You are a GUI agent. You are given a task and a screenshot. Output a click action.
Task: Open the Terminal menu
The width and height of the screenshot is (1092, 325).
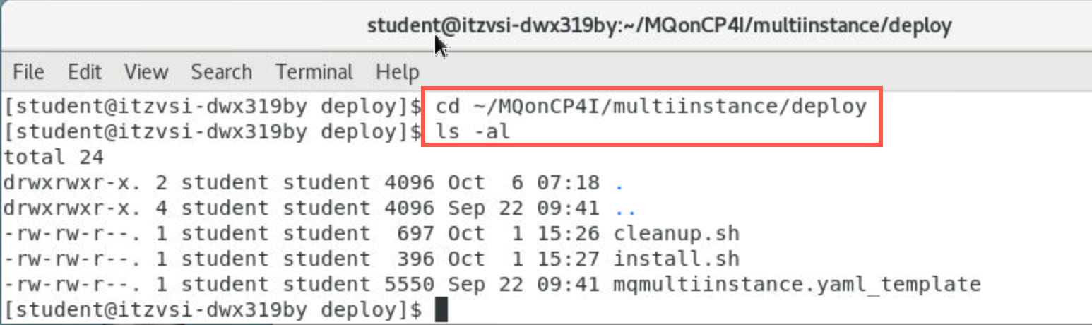pyautogui.click(x=314, y=72)
